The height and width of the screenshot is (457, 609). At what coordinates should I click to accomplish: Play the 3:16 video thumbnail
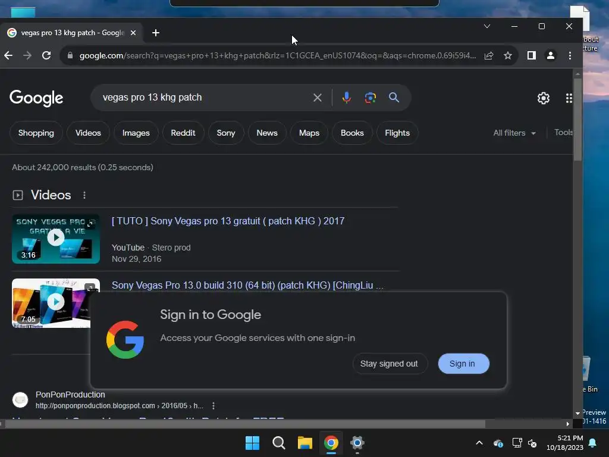click(56, 239)
